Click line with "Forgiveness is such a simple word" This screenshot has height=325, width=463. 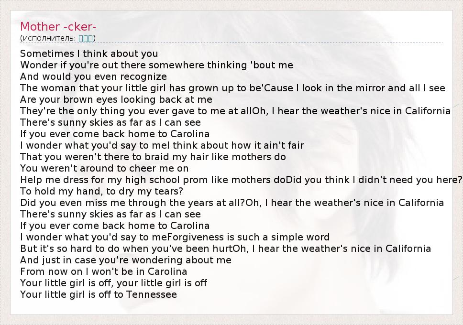[175, 237]
